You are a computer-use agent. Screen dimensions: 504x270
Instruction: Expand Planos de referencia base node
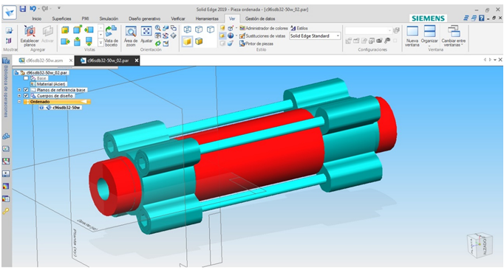[19, 90]
